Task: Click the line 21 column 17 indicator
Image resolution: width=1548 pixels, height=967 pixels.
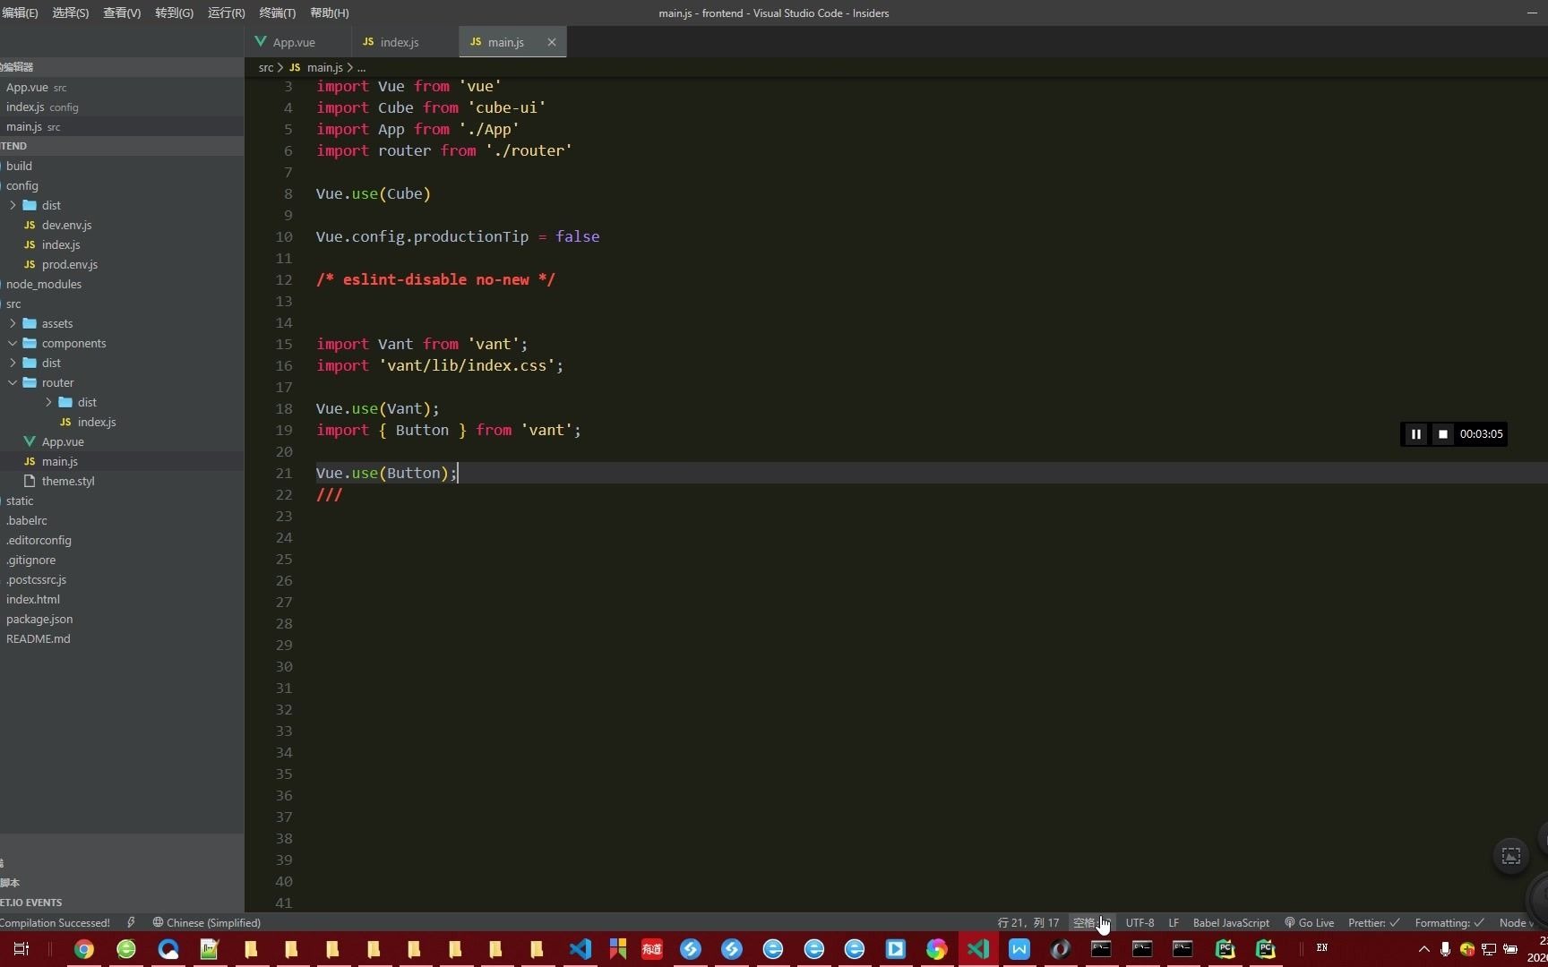Action: click(x=1028, y=922)
